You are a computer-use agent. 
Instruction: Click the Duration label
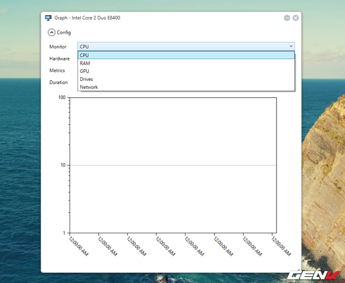[59, 83]
